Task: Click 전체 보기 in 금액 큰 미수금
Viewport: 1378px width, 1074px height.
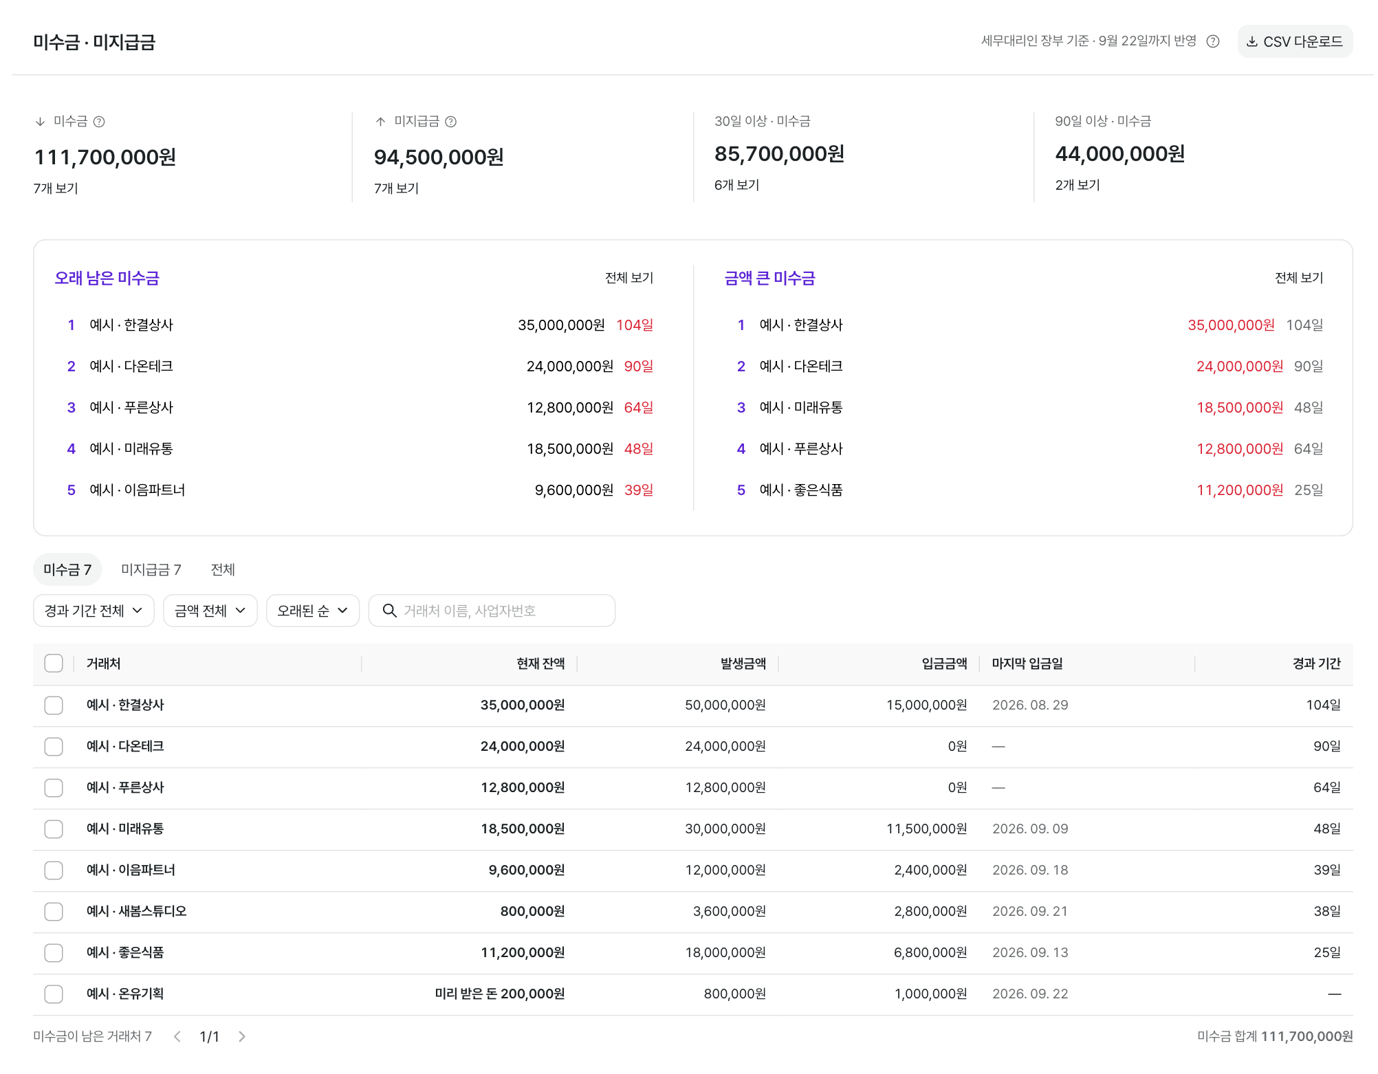Action: point(1299,278)
